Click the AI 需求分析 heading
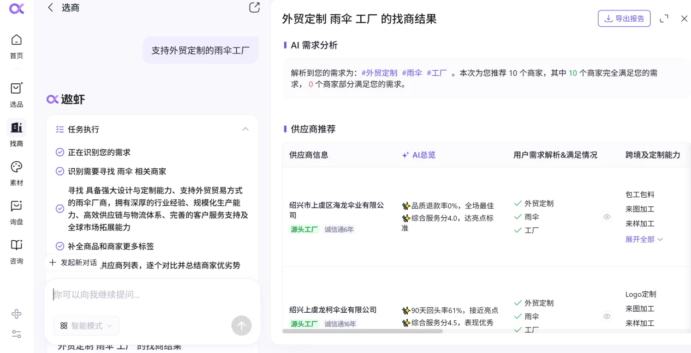This screenshot has height=353, width=691. pyautogui.click(x=314, y=45)
